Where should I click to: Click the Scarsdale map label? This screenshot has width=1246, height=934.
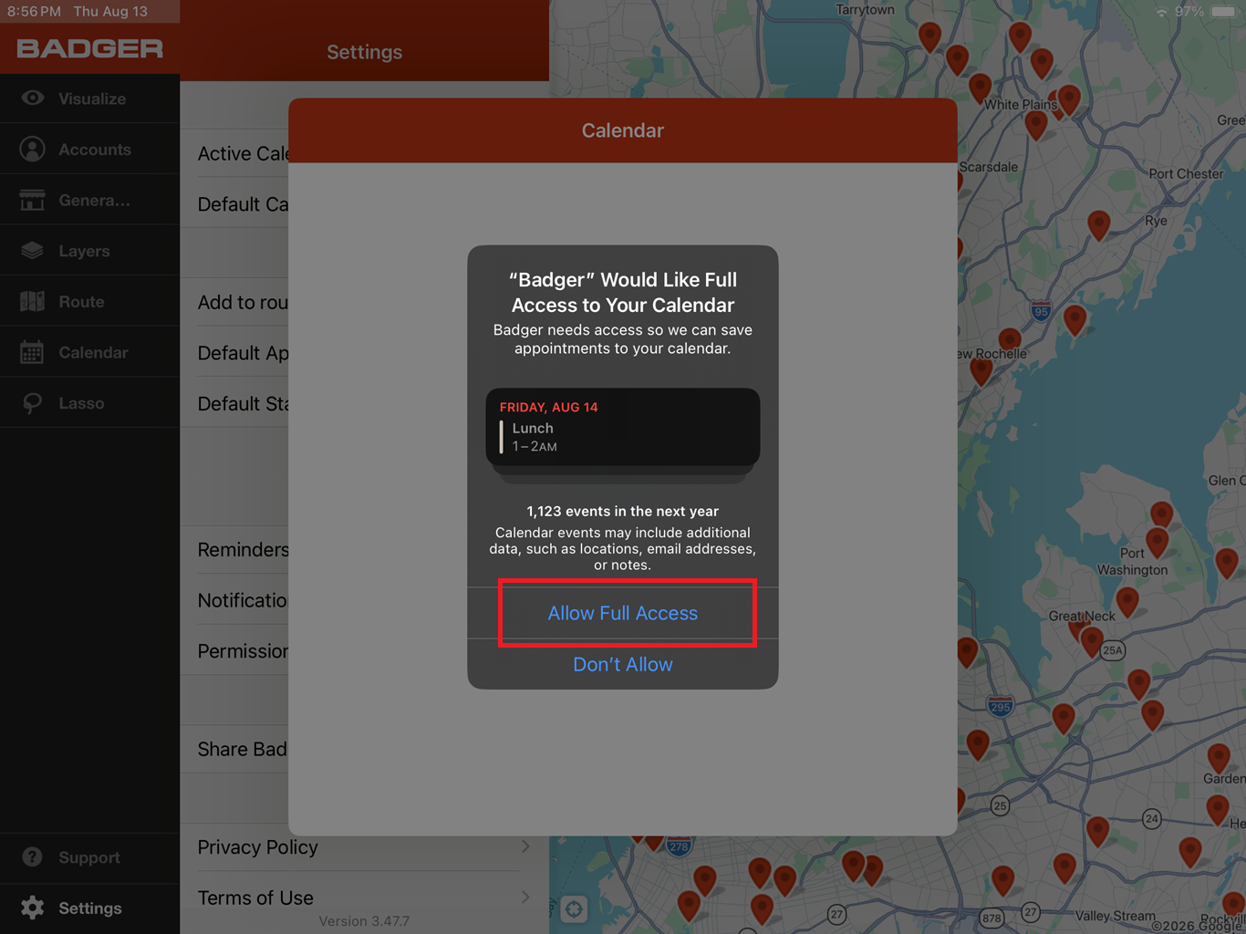coord(988,167)
